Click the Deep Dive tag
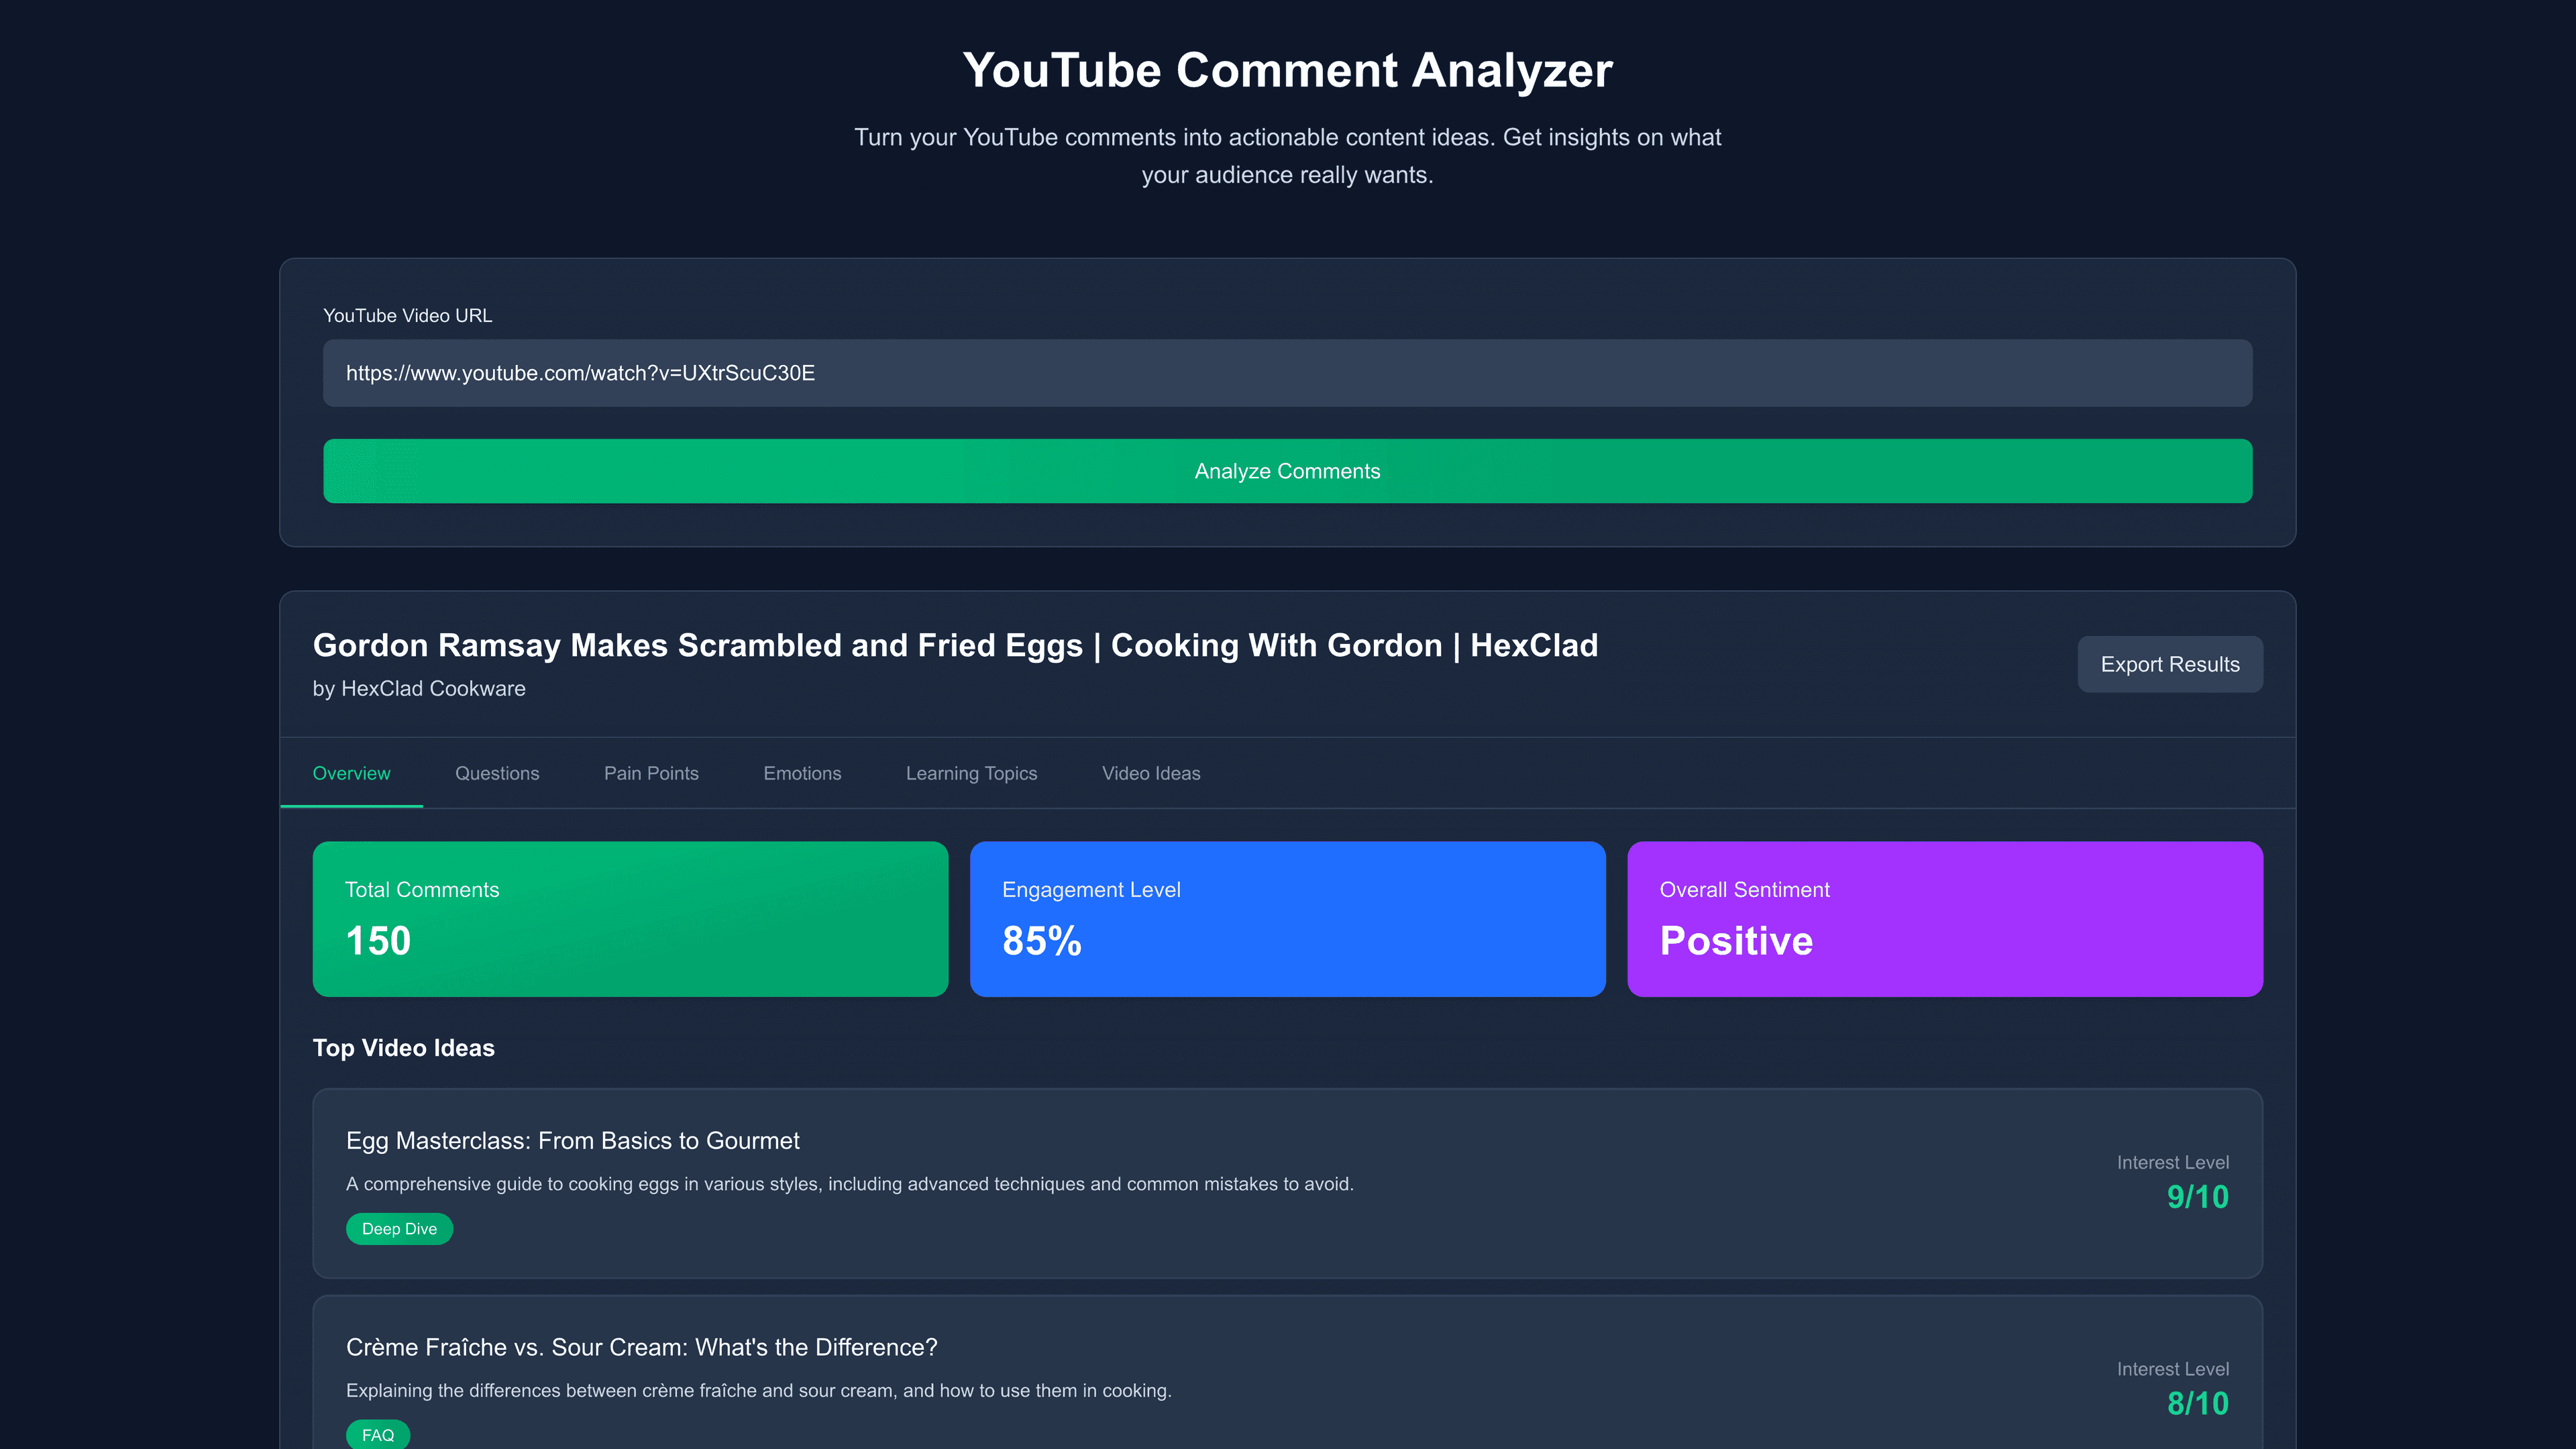 399,1229
